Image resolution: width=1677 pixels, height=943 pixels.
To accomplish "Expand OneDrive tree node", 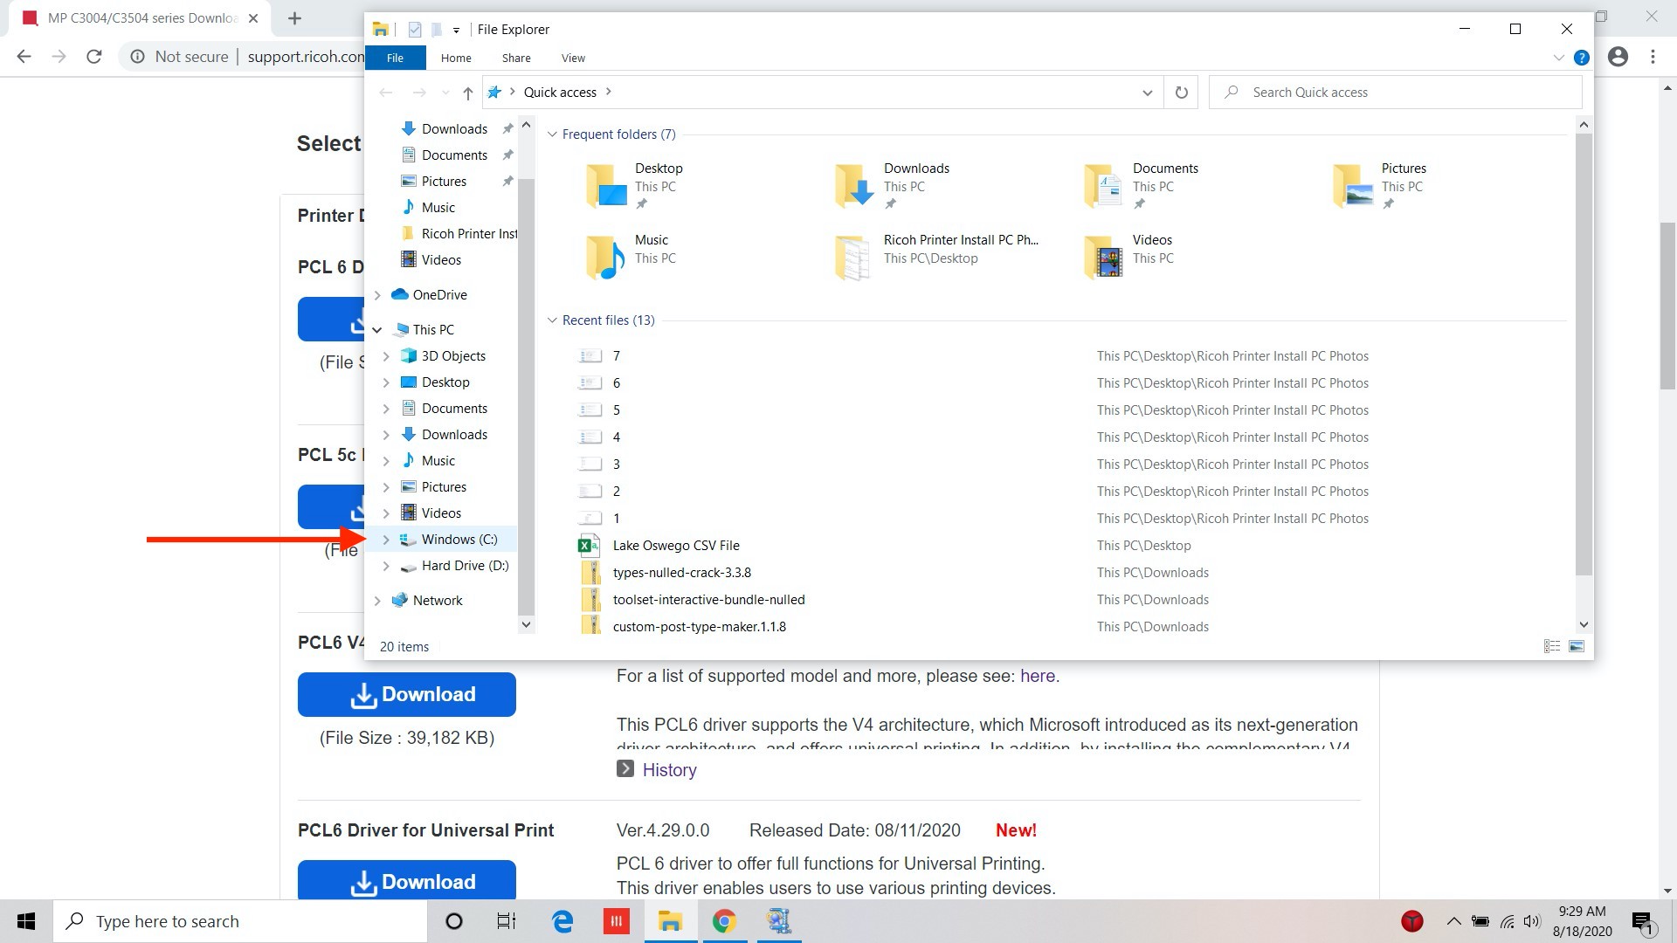I will coord(377,295).
